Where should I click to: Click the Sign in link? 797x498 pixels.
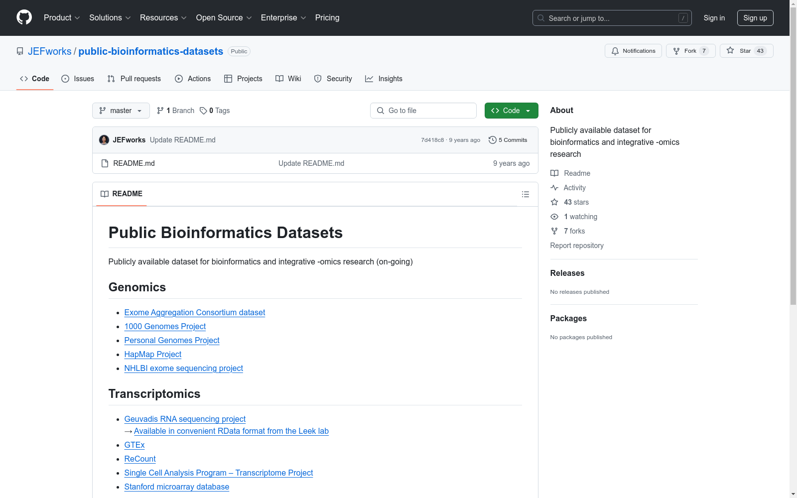[x=714, y=18]
